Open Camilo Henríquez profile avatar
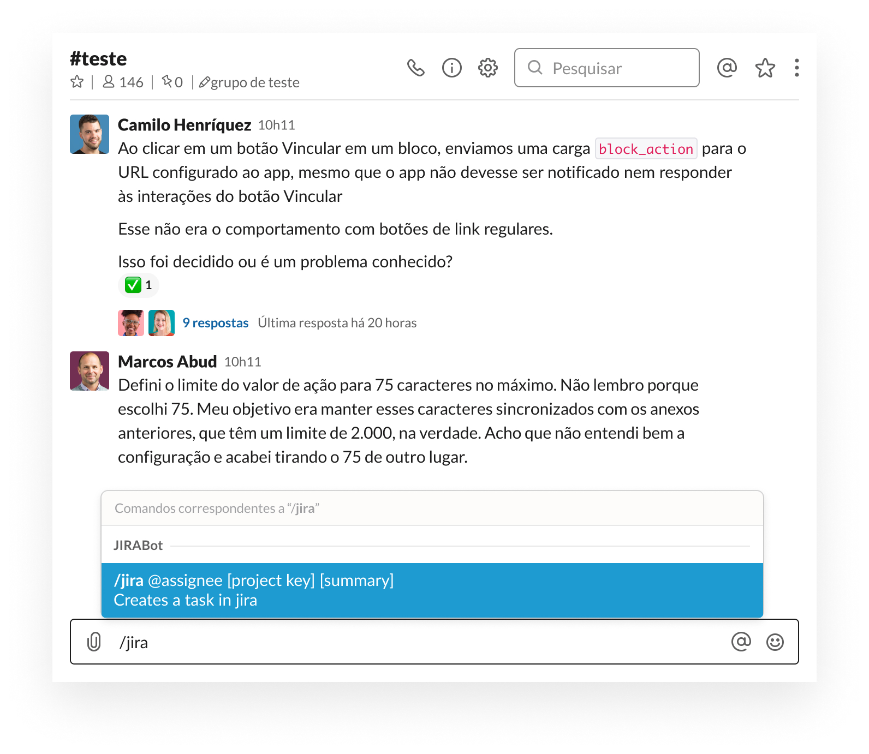The width and height of the screenshot is (869, 754). click(x=90, y=134)
